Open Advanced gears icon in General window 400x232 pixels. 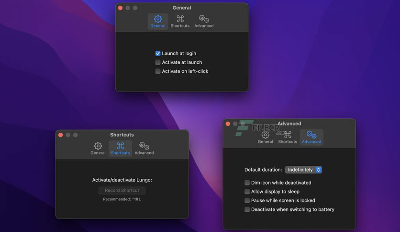[x=204, y=19]
